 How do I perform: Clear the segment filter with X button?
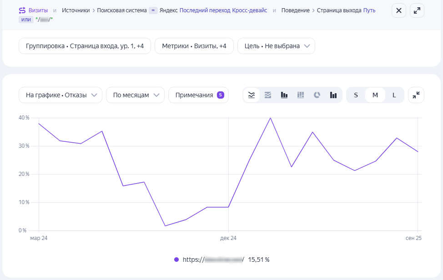click(x=399, y=10)
